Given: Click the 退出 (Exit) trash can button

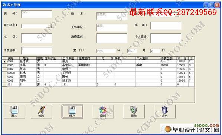Looking at the screenshot, I should 165,111.
